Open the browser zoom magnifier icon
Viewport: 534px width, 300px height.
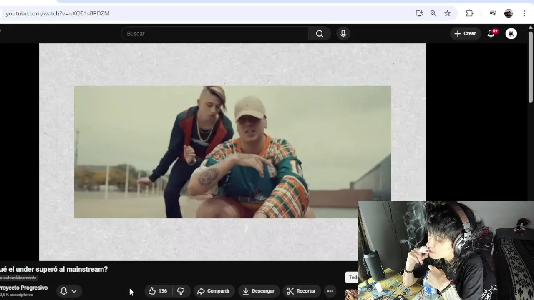(433, 13)
